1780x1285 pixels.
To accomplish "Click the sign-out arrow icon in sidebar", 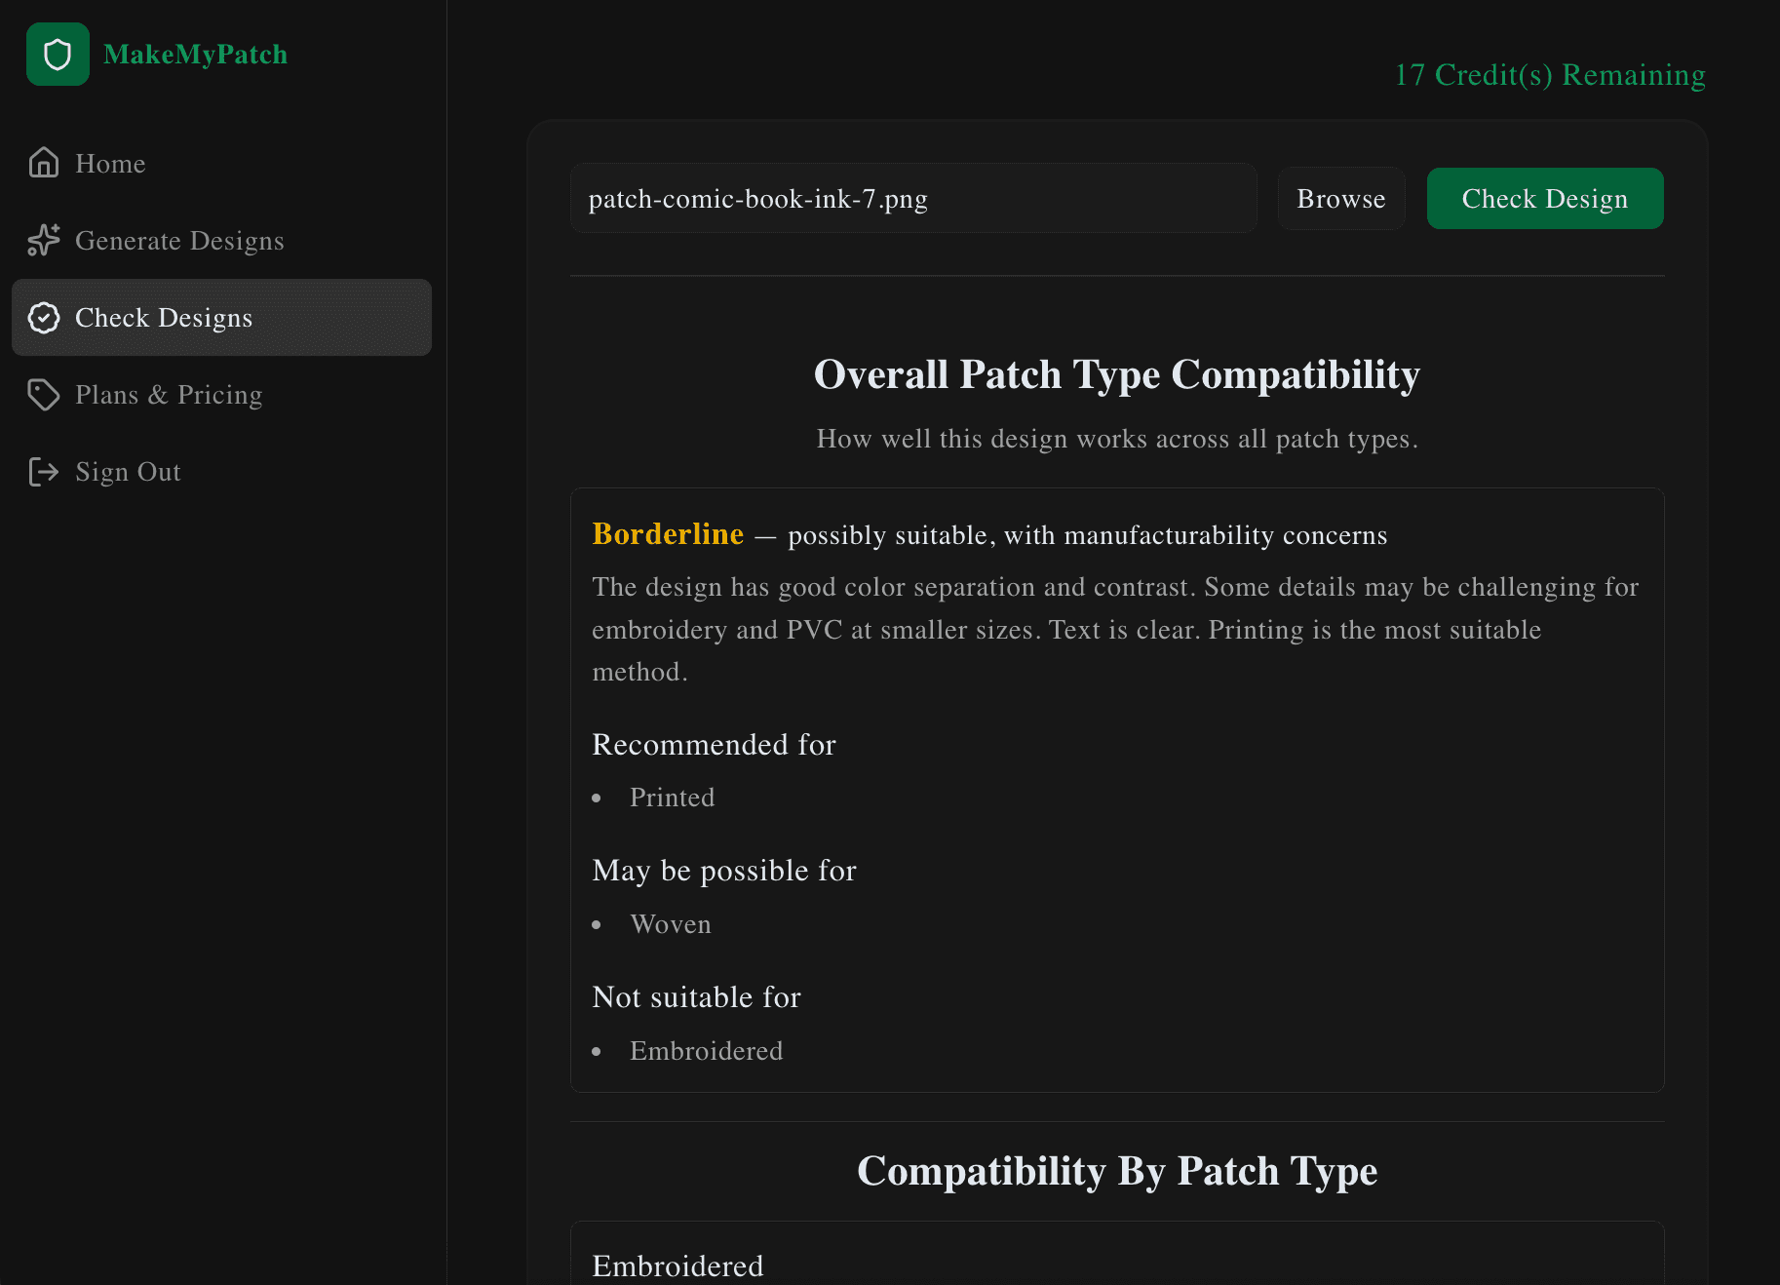I will pos(44,472).
